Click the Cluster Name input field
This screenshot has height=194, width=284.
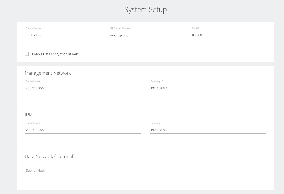(x=62, y=35)
